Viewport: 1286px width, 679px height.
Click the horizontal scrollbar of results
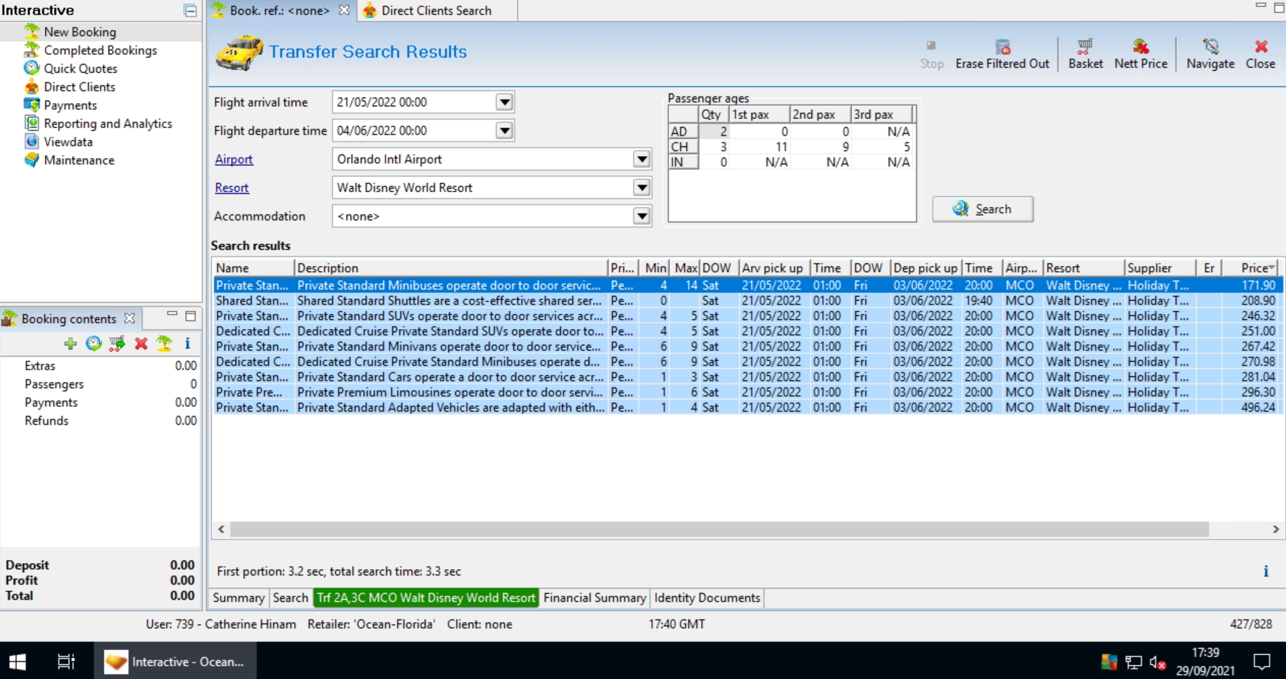[719, 529]
